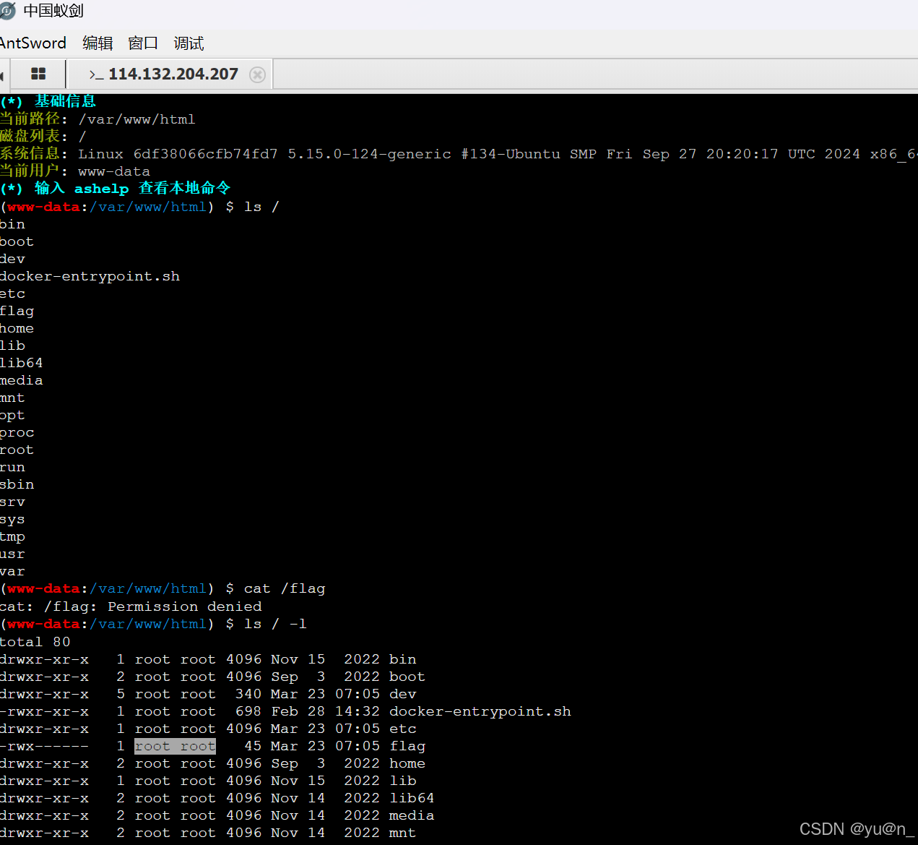918x845 pixels.
Task: Click the total 80 line in directory output
Action: 35,641
